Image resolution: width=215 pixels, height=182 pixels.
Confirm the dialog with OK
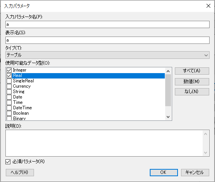coord(164,172)
